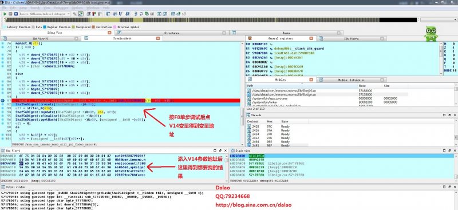Screen dimensions: 458x210
Task: Close the IDA View-PC tab
Action: (x=77, y=38)
